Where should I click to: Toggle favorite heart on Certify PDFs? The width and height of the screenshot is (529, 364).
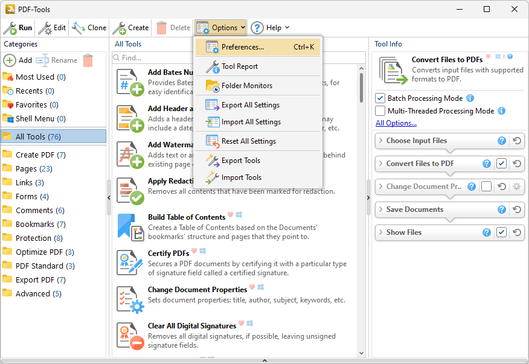tap(194, 251)
